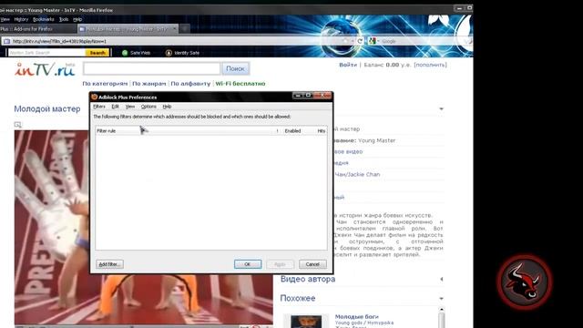Close the Young Master InTV tab
Screen dimensions: 583x328
click(174, 28)
